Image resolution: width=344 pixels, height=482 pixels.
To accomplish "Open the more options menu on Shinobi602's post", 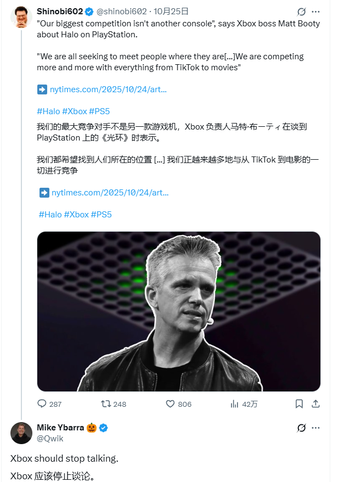I will point(317,12).
